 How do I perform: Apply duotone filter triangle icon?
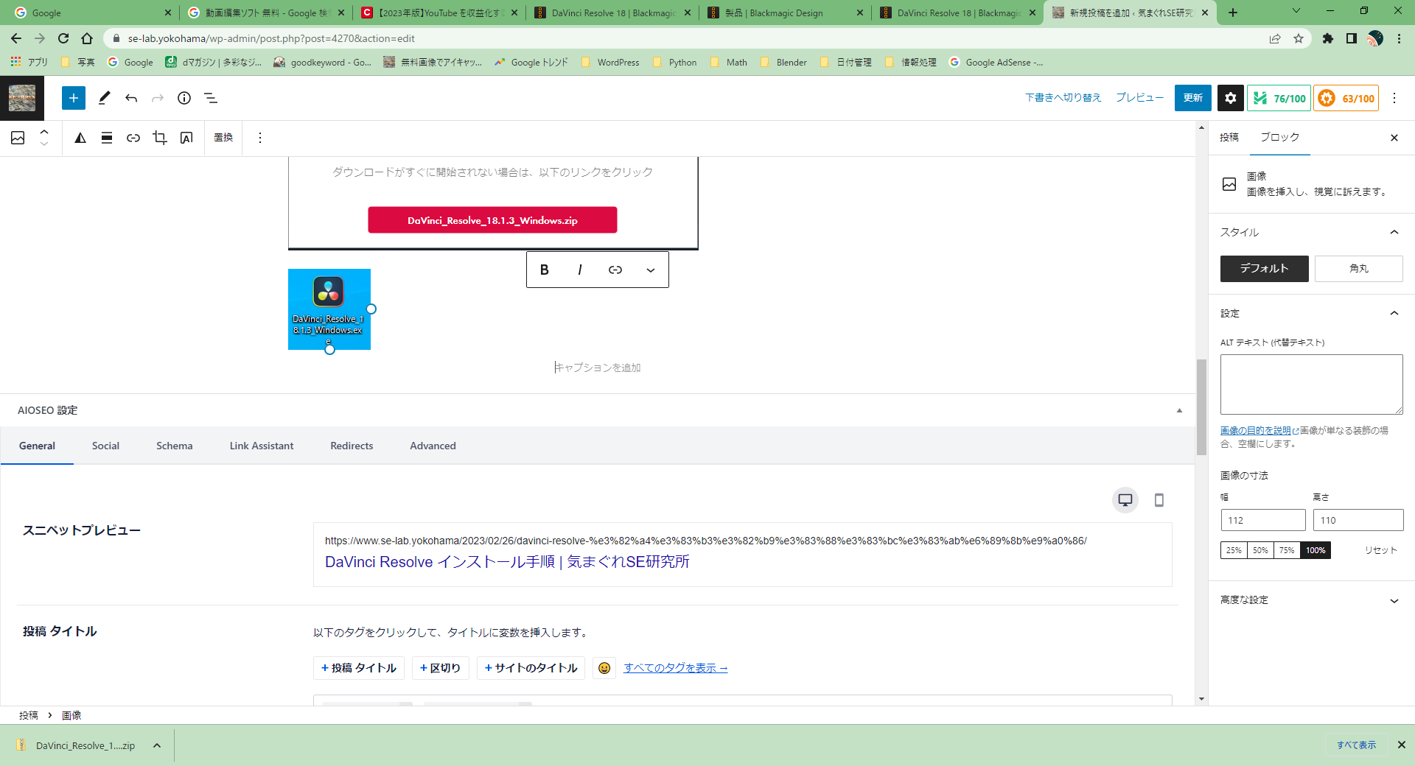click(80, 138)
